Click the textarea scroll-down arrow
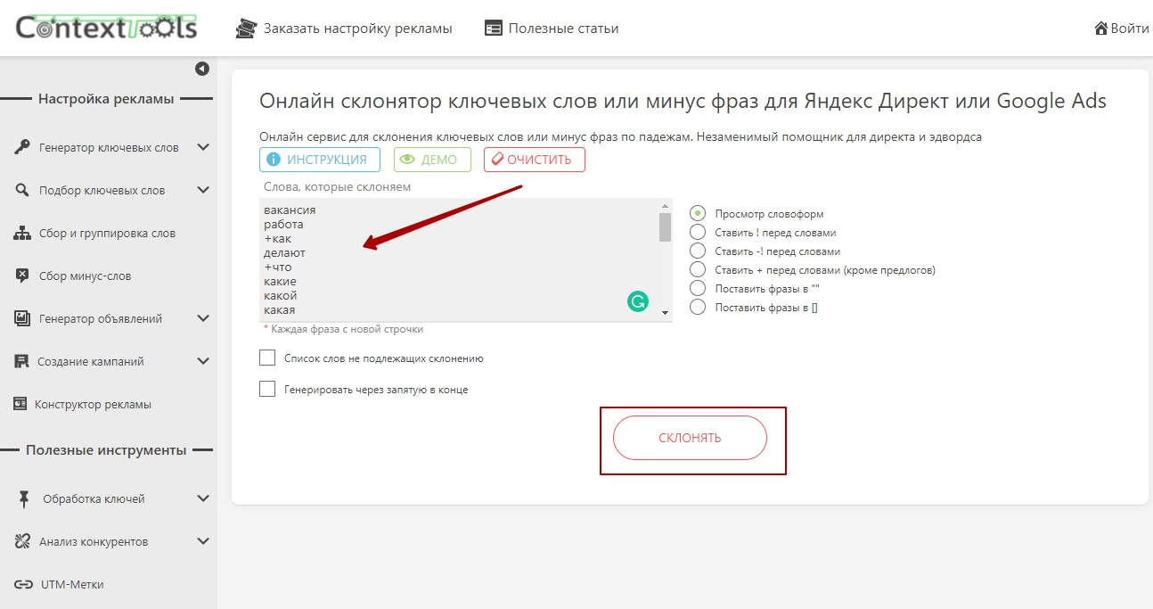 click(x=665, y=313)
